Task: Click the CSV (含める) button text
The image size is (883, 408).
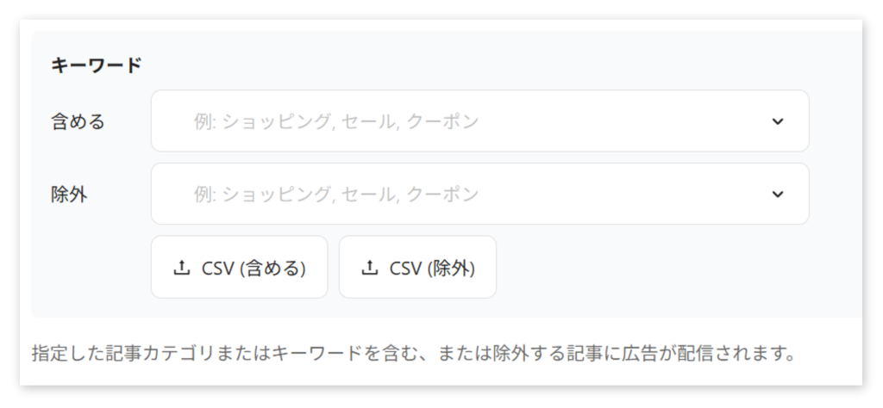Action: point(254,269)
